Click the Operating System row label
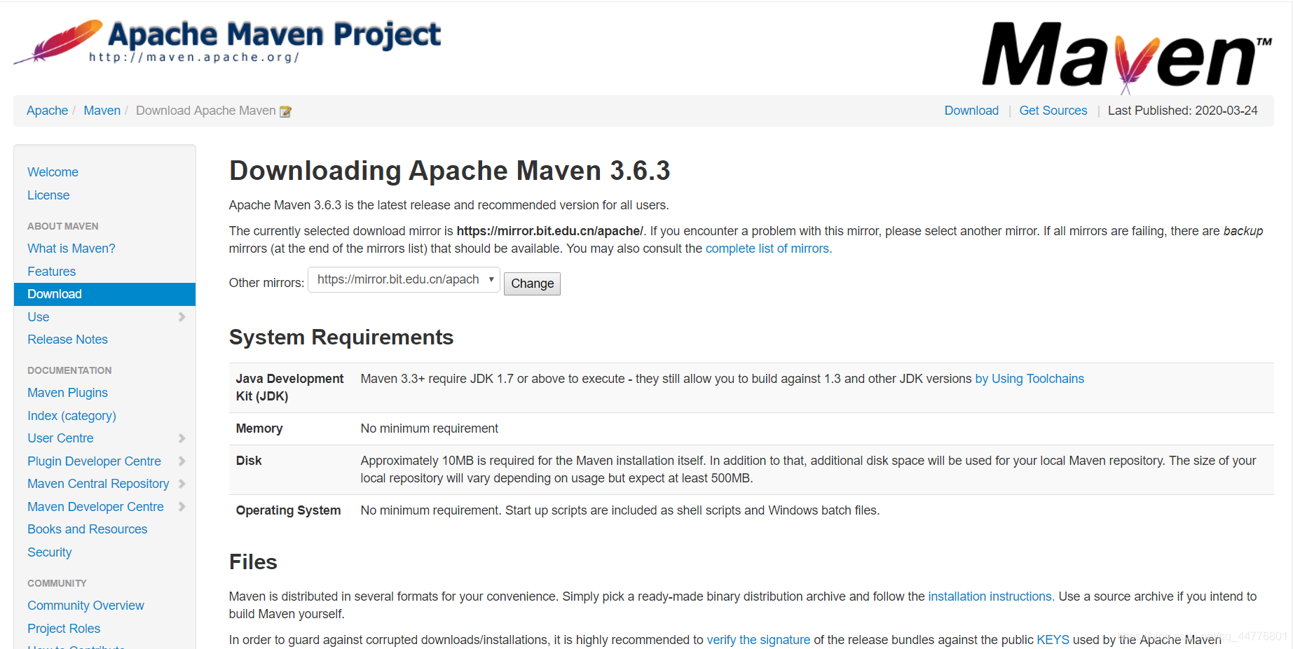 (288, 510)
